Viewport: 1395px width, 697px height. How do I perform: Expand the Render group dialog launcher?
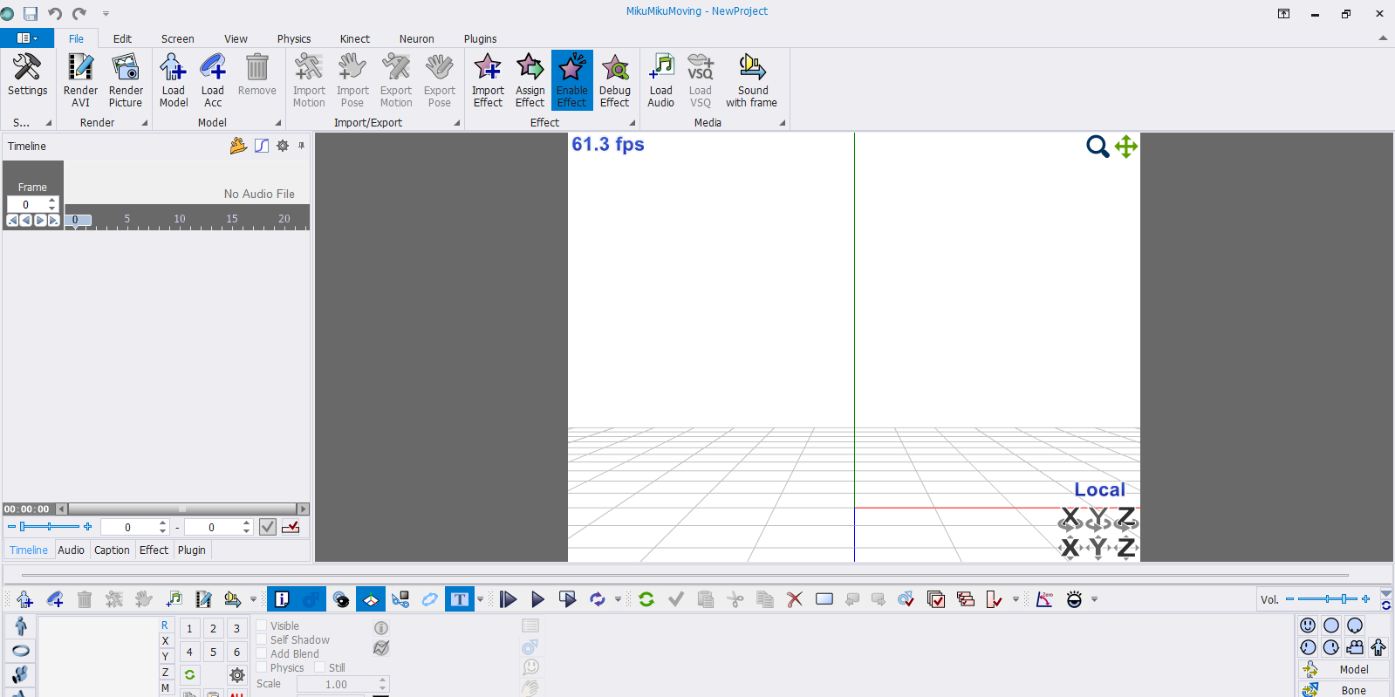[x=145, y=123]
